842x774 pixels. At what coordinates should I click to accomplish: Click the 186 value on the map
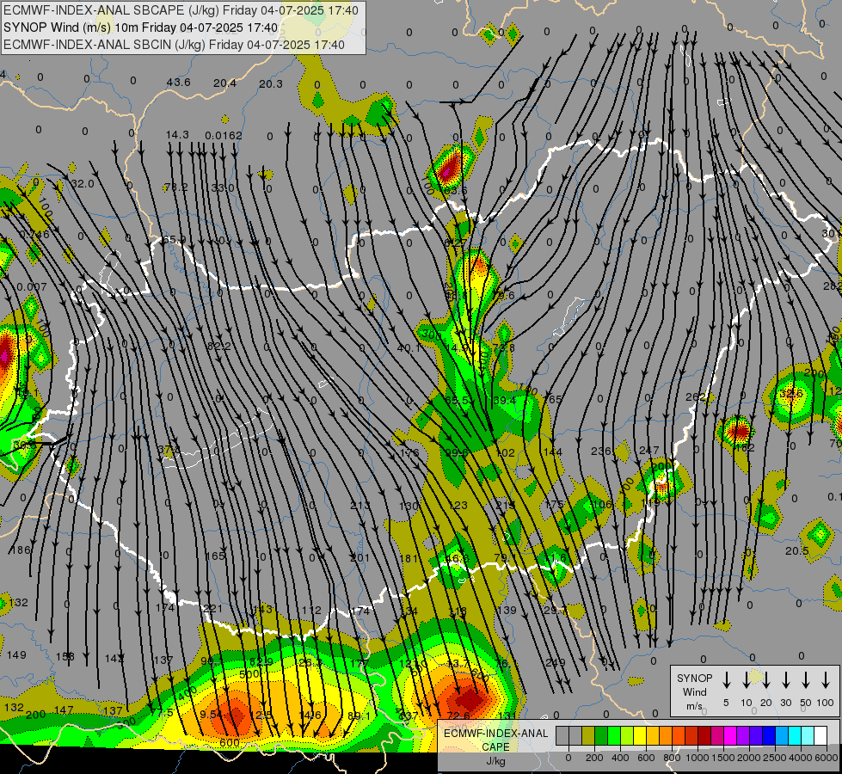21,550
